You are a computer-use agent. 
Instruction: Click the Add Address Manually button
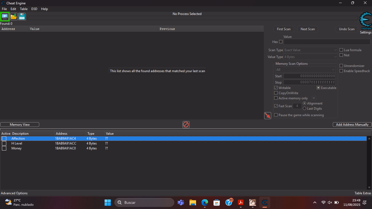tap(352, 125)
